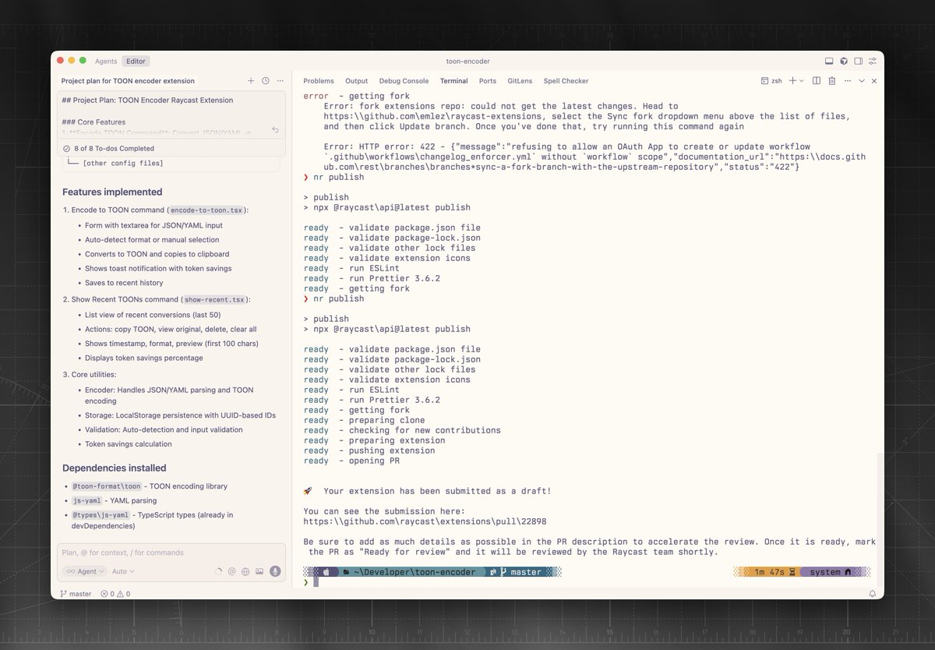935x650 pixels.
Task: Collapse the panel with the chevron-down icon
Action: pos(862,81)
